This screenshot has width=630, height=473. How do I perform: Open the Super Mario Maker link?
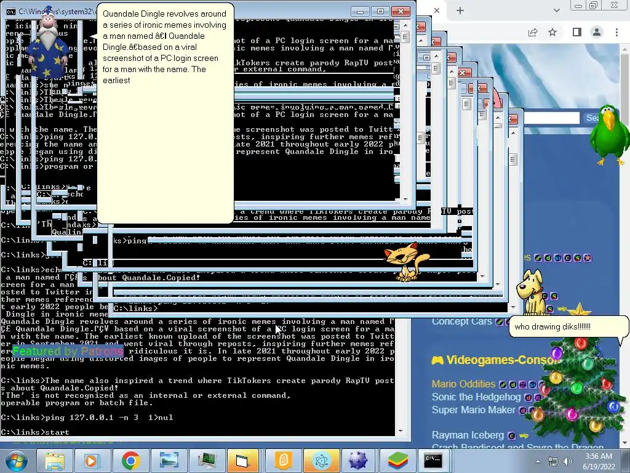(473, 410)
